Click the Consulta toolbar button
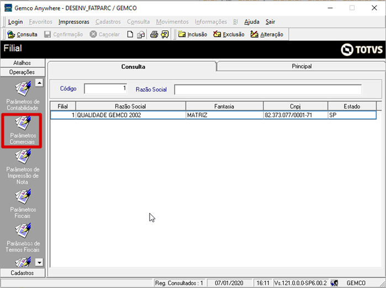386x288 pixels. (23, 34)
